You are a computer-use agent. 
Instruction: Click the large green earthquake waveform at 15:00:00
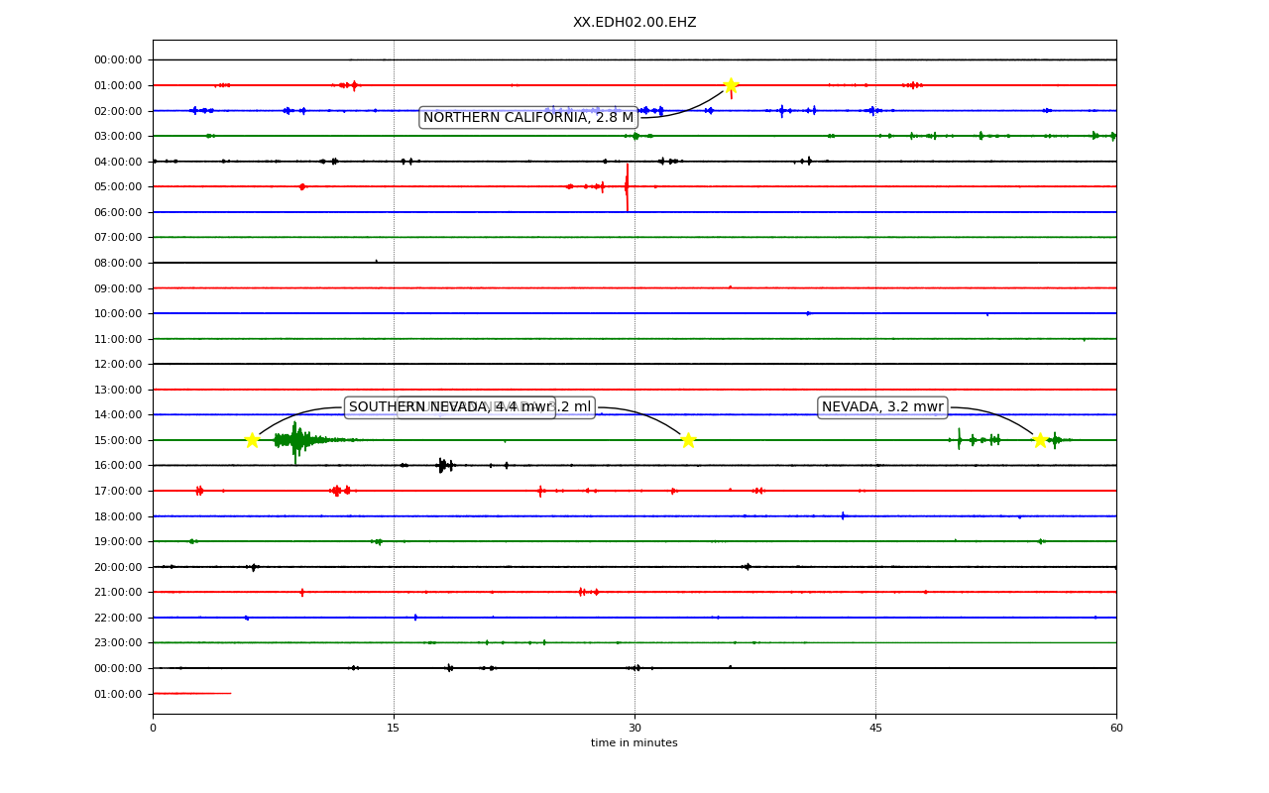point(295,440)
